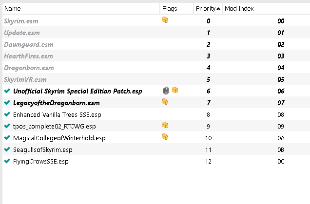Click mod index 0A cell
310x204 pixels.
click(x=281, y=138)
